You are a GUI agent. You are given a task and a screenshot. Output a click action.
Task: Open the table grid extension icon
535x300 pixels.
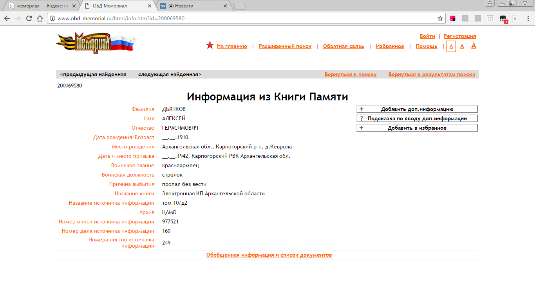tap(490, 18)
